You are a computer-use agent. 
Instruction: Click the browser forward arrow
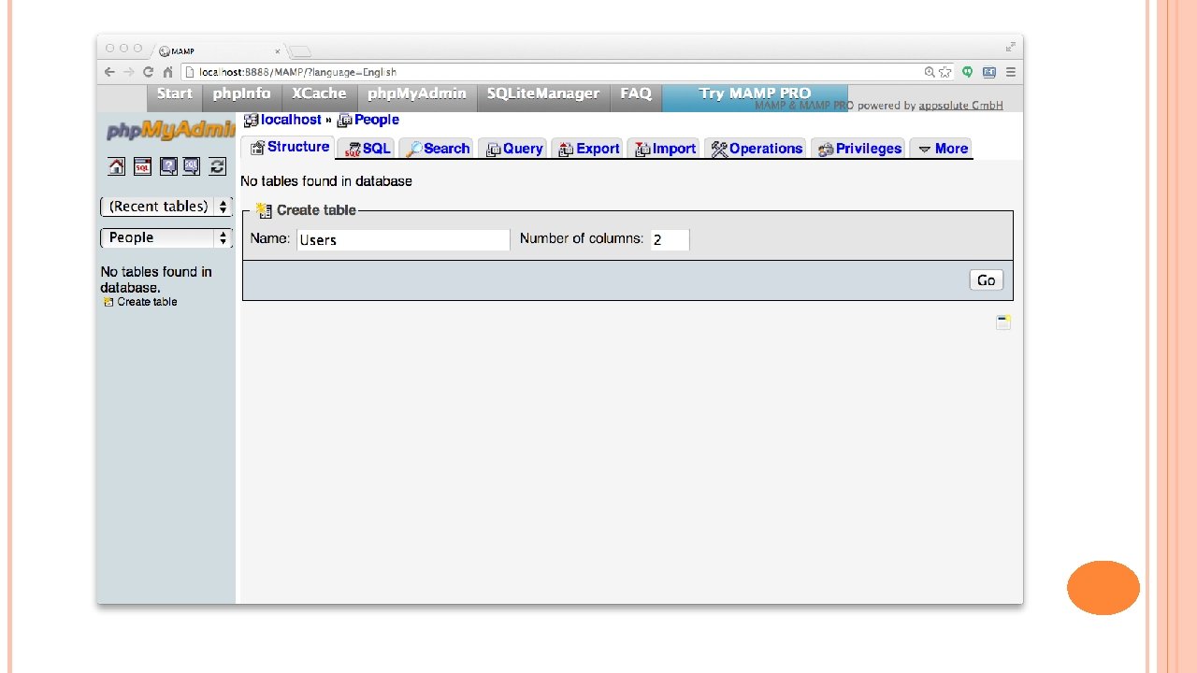pos(129,72)
